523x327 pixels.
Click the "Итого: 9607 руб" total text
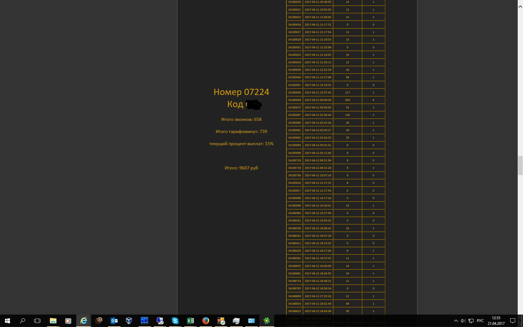click(x=241, y=168)
